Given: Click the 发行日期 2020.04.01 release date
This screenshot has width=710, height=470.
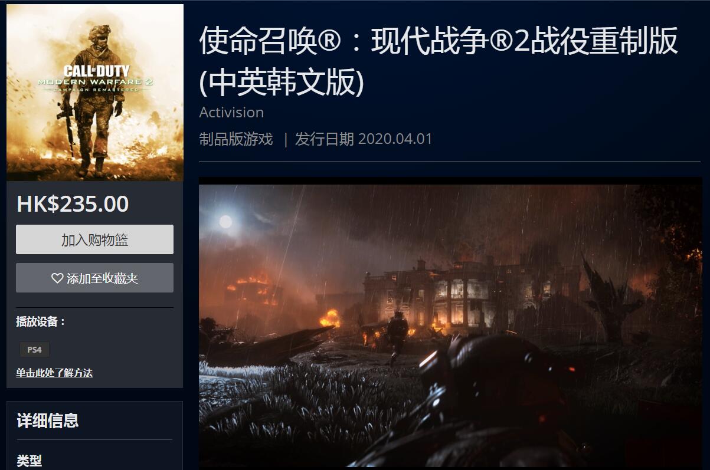Looking at the screenshot, I should tap(364, 139).
